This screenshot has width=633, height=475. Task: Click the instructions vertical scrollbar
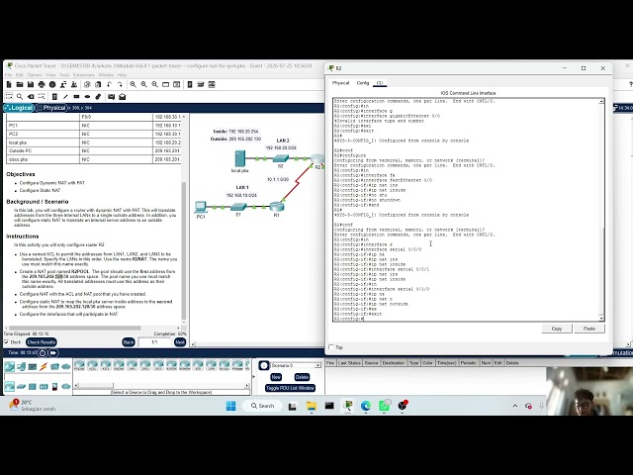click(184, 250)
